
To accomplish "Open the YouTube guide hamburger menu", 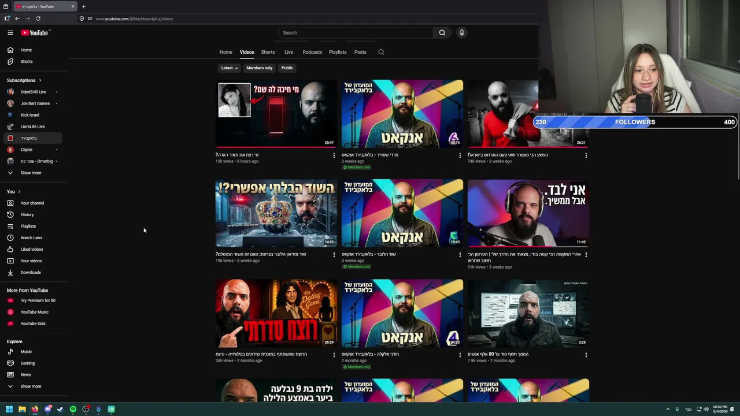I will click(x=10, y=33).
